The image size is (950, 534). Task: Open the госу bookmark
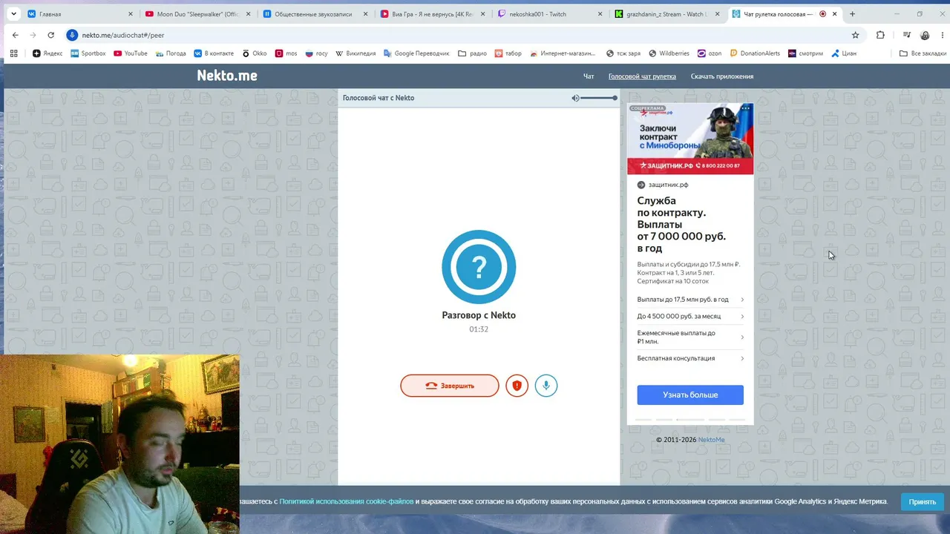click(x=316, y=53)
